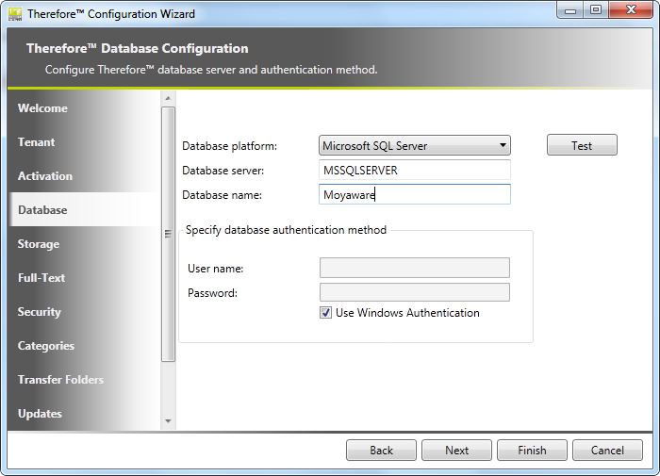Switch to the Storage step
The image size is (660, 476).
point(39,244)
